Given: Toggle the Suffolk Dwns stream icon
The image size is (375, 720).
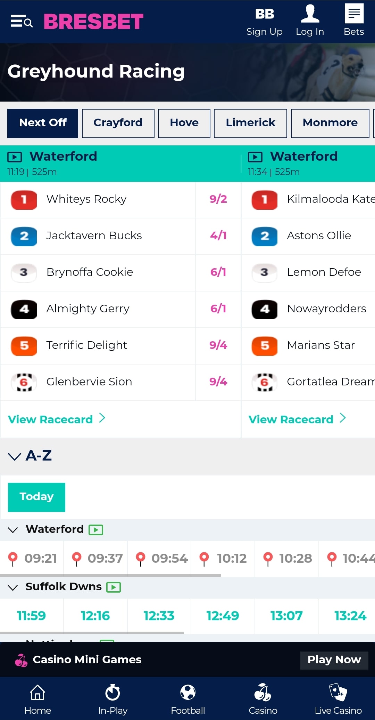Looking at the screenshot, I should click(x=114, y=587).
